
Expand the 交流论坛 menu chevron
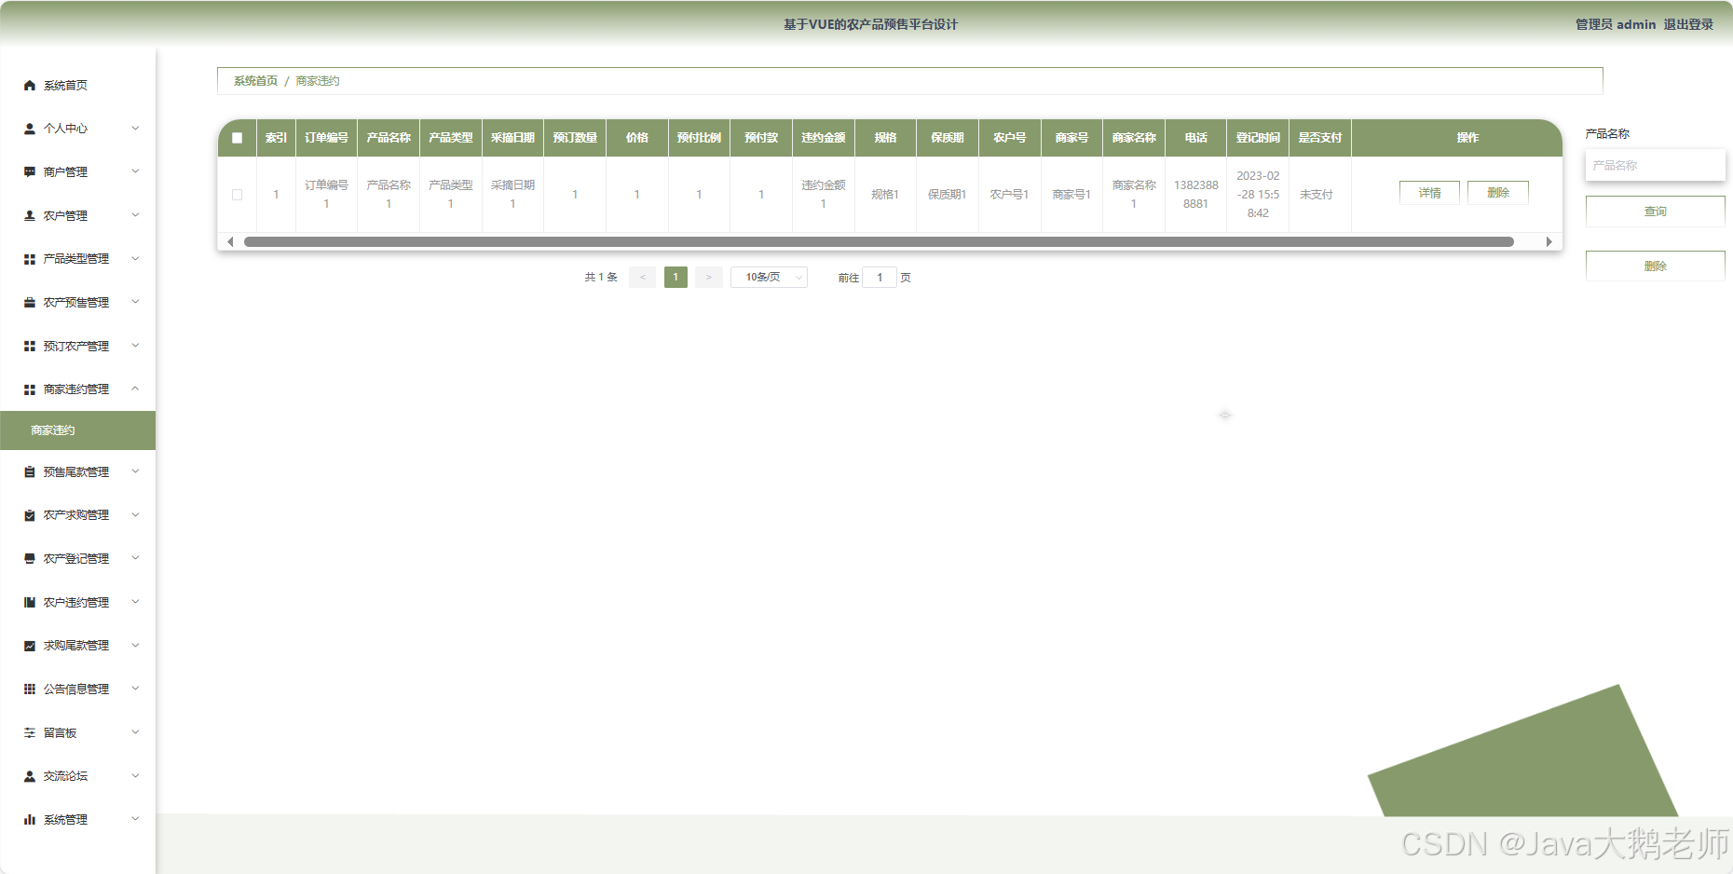(x=135, y=775)
